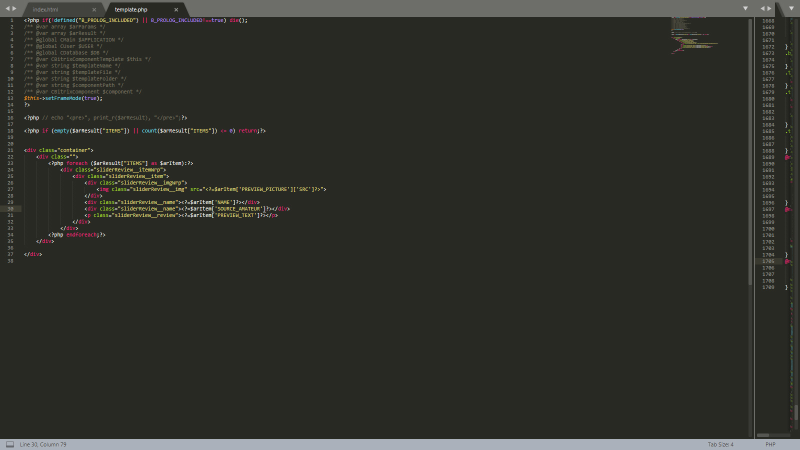Go to the next tab in the right pane
The height and width of the screenshot is (450, 800).
coord(769,8)
